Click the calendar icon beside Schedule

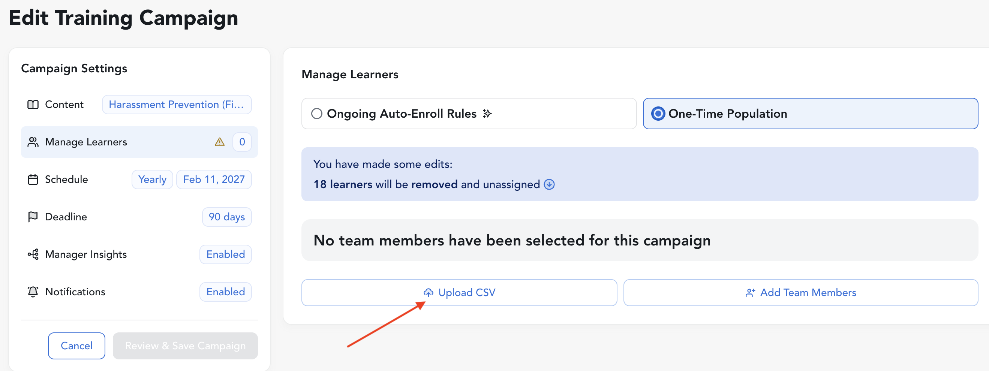click(x=33, y=180)
